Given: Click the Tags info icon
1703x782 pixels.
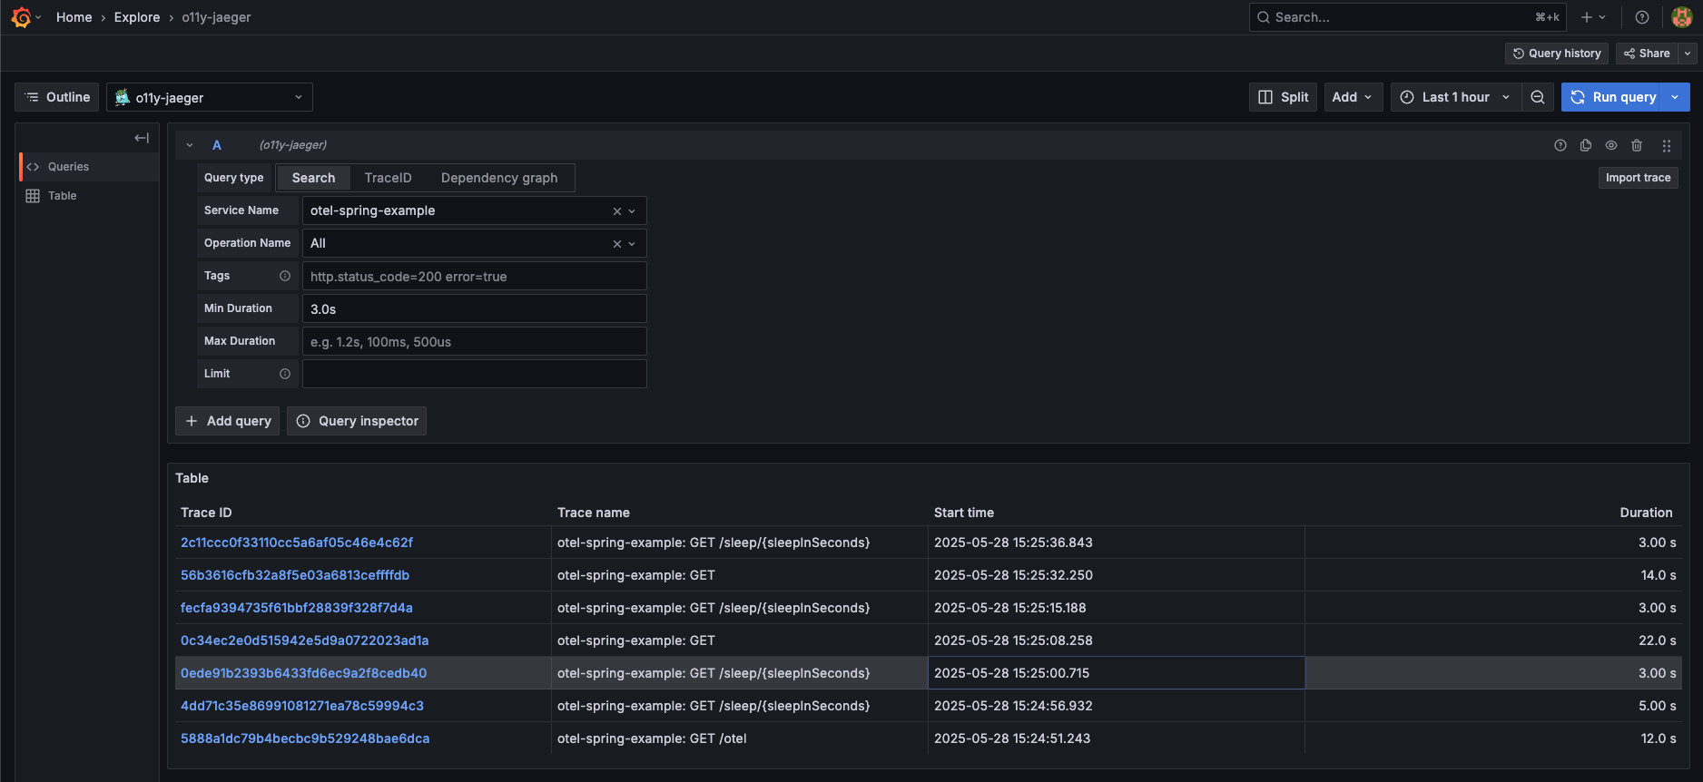Looking at the screenshot, I should 285,276.
